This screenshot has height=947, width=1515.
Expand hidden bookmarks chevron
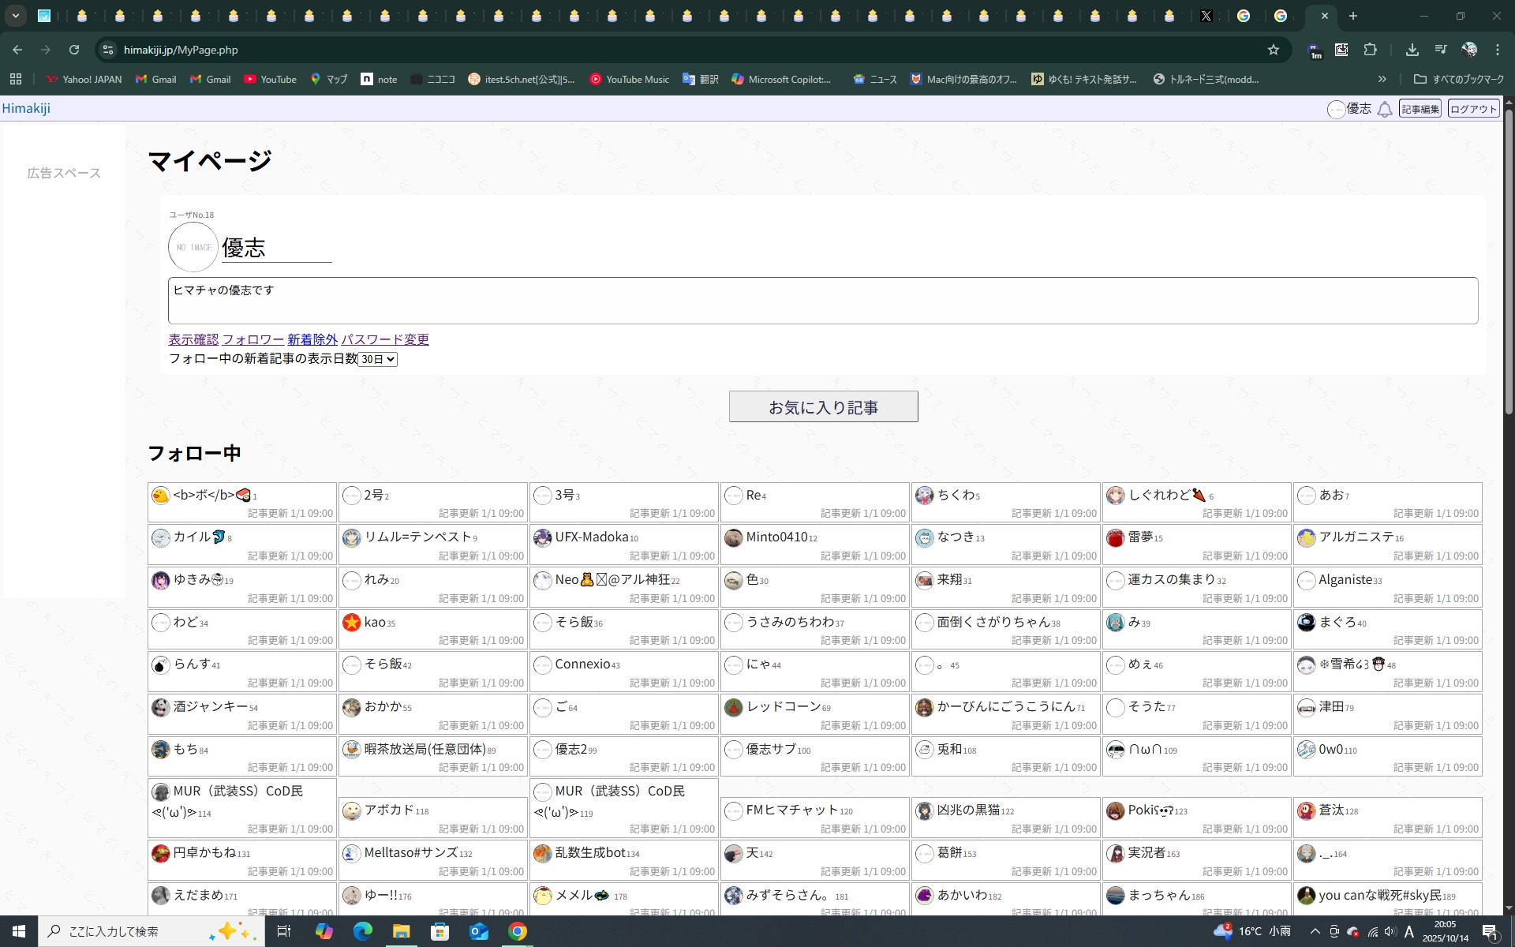[x=1382, y=79]
